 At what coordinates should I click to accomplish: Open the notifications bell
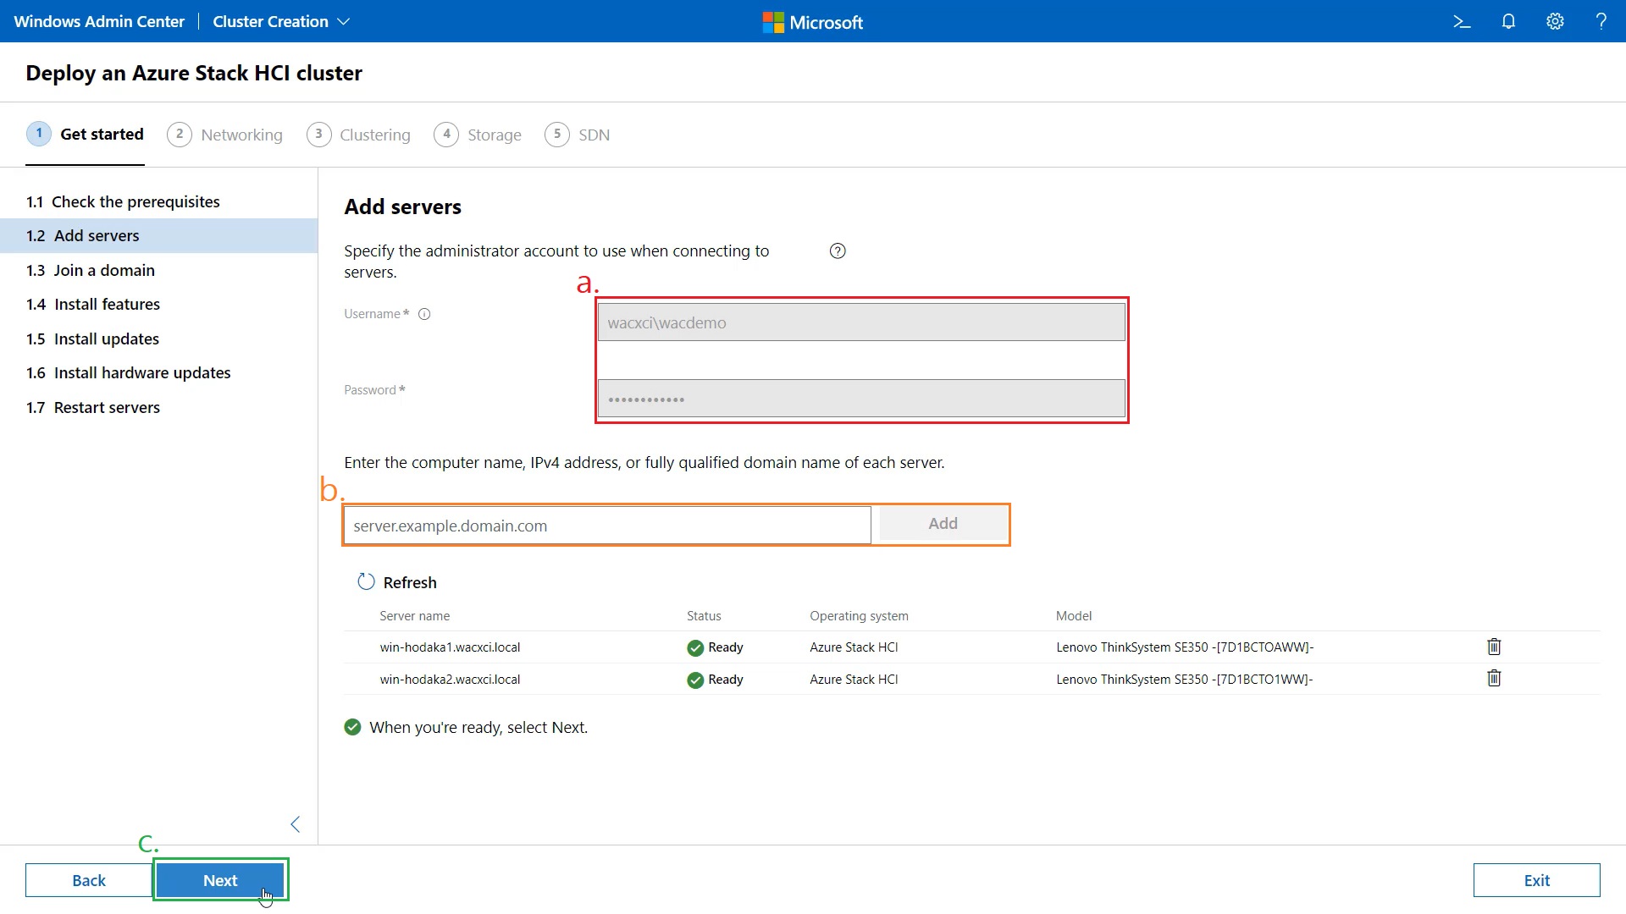[x=1508, y=21]
